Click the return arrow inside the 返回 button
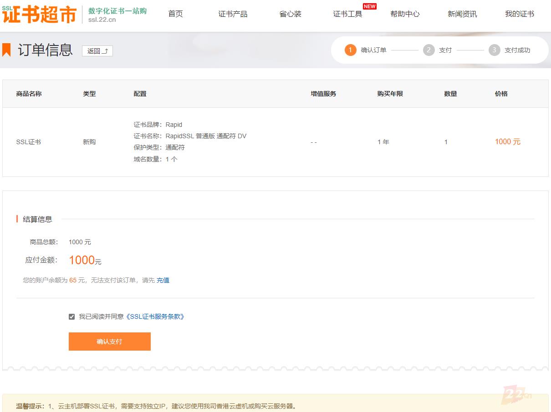The image size is (551, 412). [x=104, y=50]
